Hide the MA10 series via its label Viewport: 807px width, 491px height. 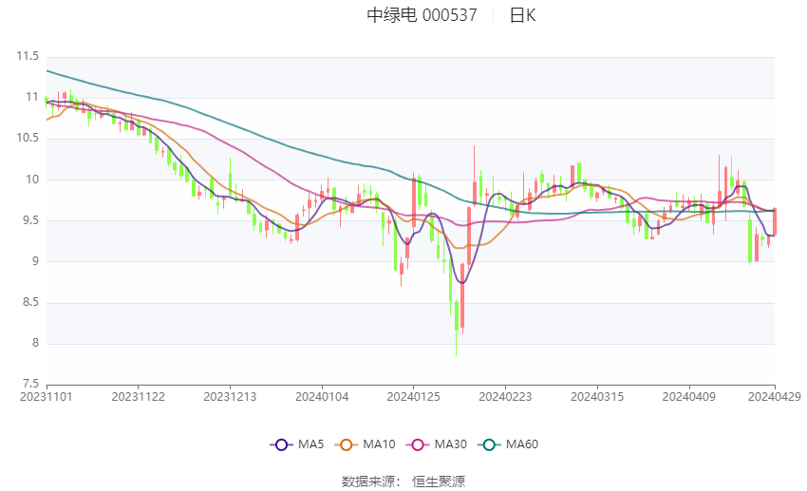379,444
